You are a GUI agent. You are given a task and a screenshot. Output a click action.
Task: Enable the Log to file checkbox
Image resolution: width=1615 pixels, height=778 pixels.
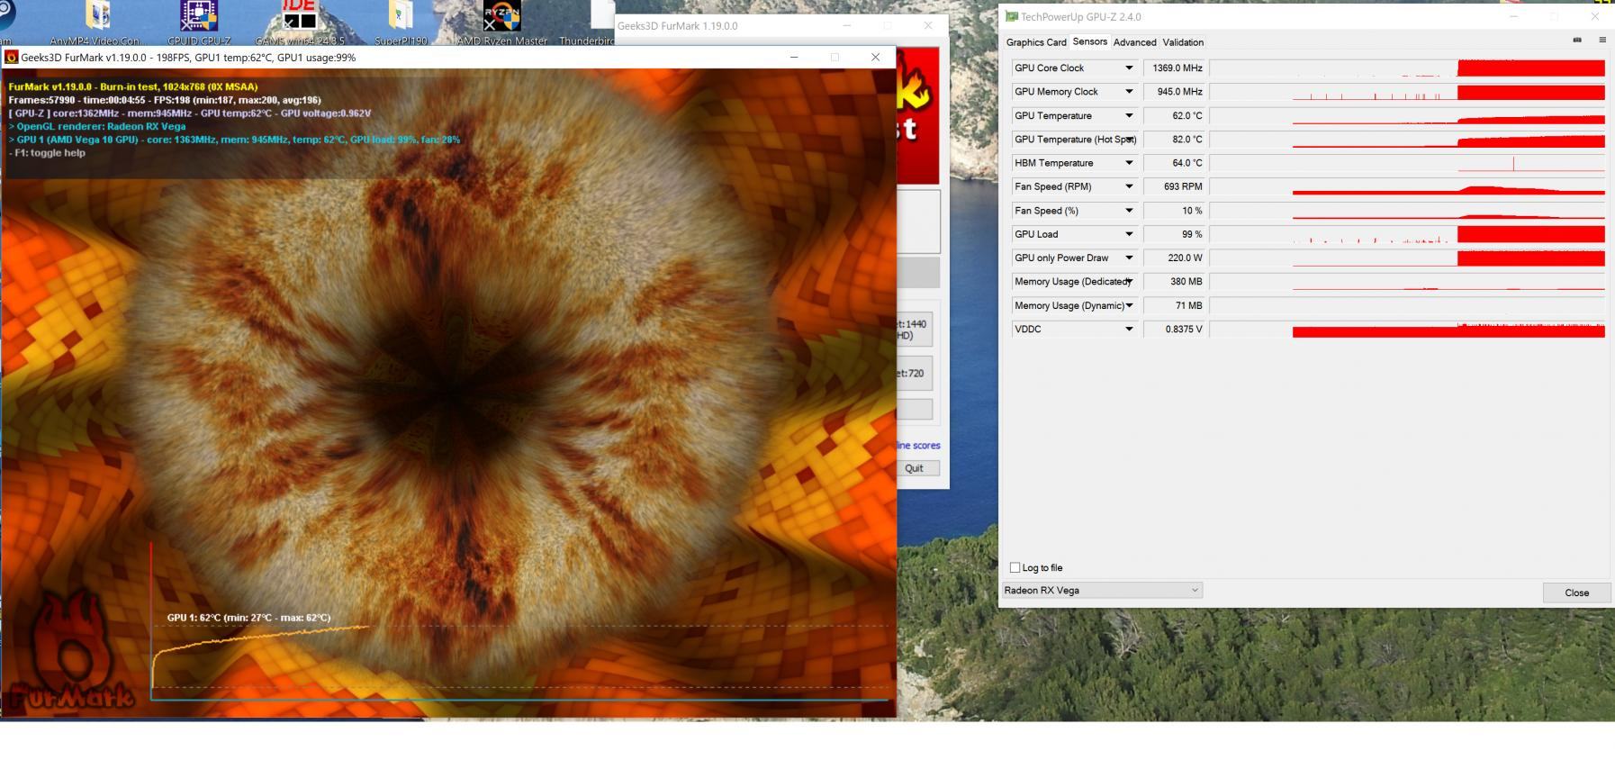point(1015,567)
